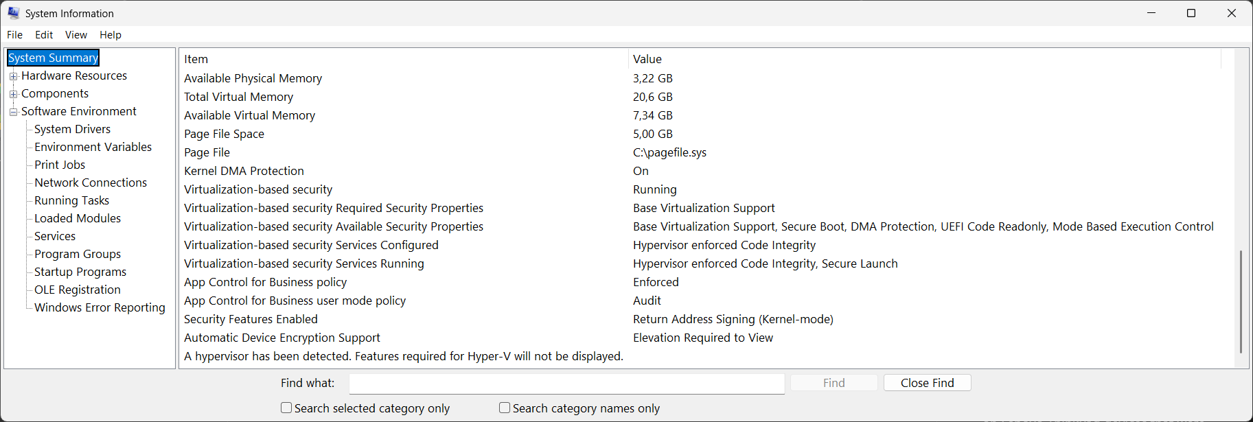
Task: Open Environment Variables category
Action: pos(93,147)
